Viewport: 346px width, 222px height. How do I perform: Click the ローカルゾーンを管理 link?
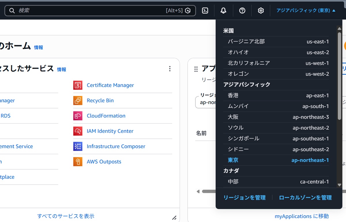point(305,198)
